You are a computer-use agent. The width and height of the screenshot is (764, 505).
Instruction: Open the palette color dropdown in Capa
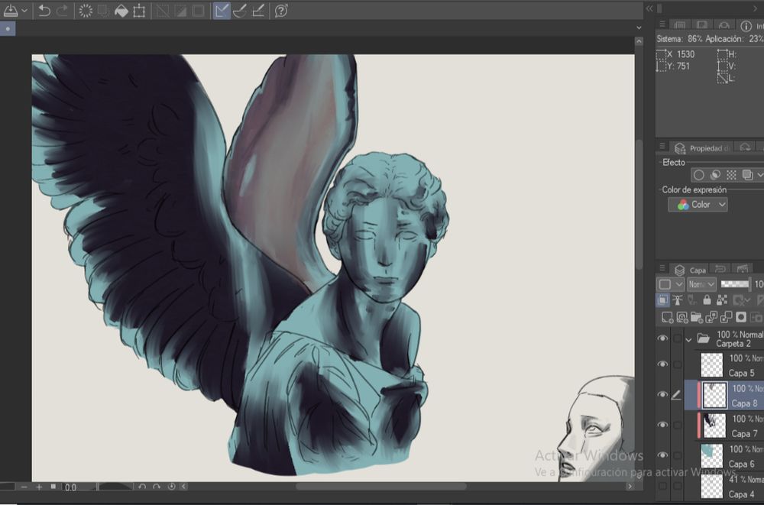point(670,284)
